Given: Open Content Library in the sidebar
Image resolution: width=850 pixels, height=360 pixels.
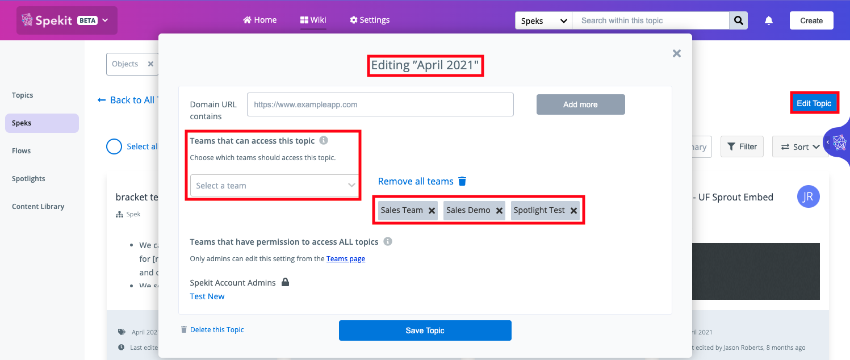Looking at the screenshot, I should (x=38, y=207).
